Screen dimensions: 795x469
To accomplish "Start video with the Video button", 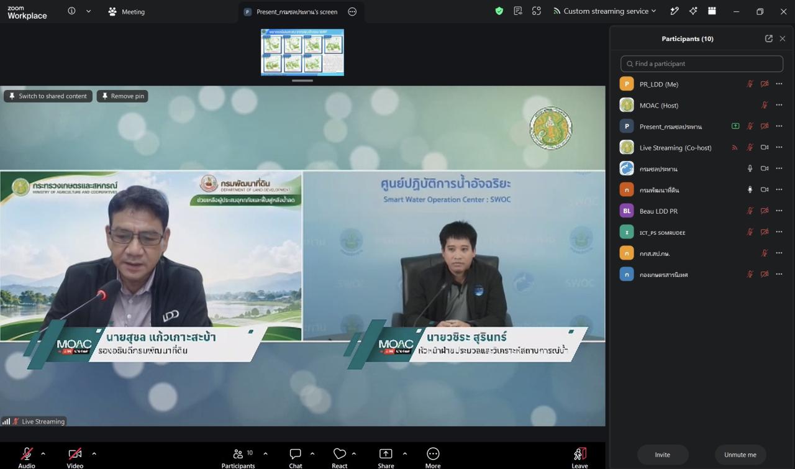I will pos(75,458).
